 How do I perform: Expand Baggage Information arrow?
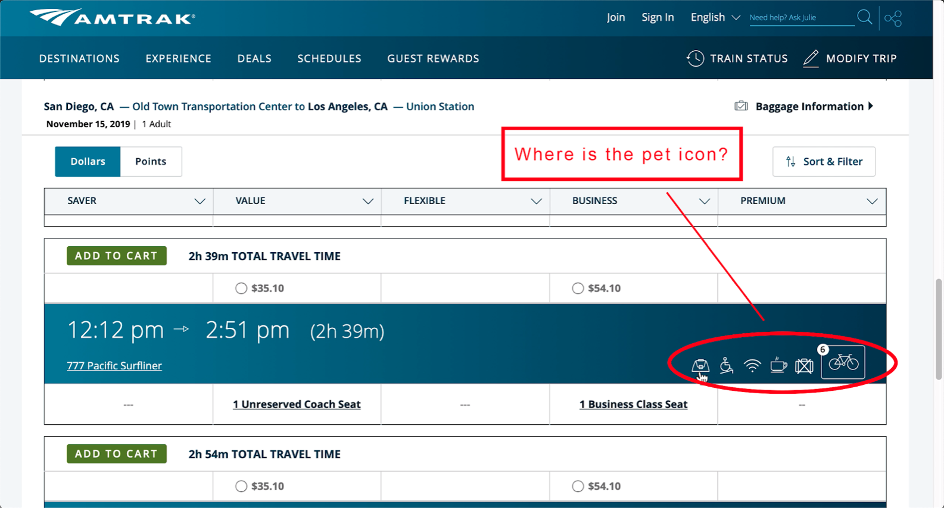pyautogui.click(x=871, y=106)
